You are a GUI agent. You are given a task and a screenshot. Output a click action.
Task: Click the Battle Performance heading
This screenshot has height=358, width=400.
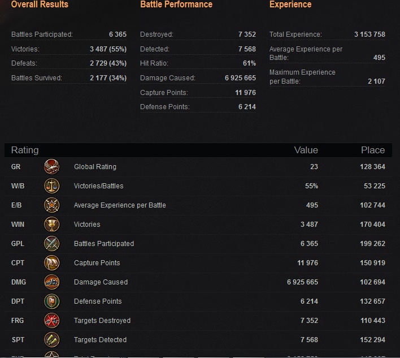pyautogui.click(x=176, y=5)
